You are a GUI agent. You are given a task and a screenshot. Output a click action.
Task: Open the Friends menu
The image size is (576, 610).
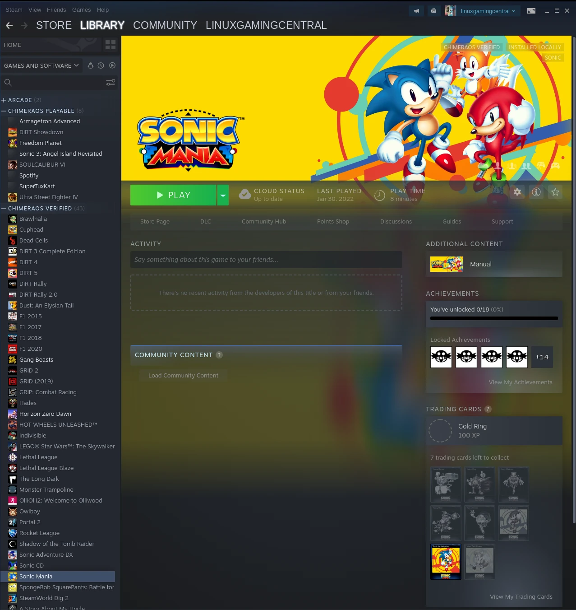click(x=56, y=10)
